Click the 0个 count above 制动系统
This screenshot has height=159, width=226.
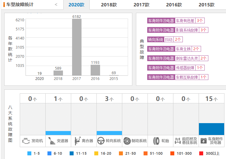[x=135, y=99]
